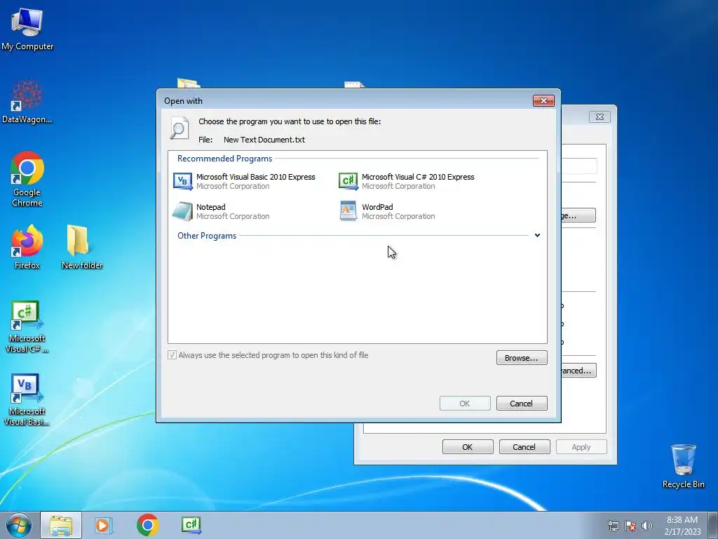The height and width of the screenshot is (539, 718).
Task: Select the Microsoft Visual C# desktop shortcut
Action: tap(27, 326)
